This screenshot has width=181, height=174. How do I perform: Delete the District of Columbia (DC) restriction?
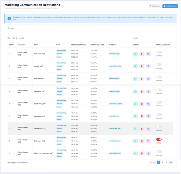[142, 153]
